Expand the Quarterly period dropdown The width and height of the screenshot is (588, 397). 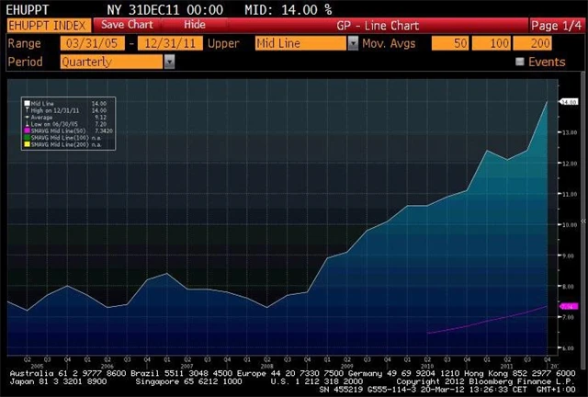pyautogui.click(x=169, y=62)
